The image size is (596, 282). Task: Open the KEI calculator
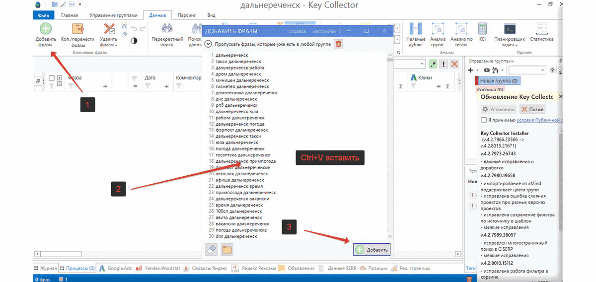click(x=482, y=32)
